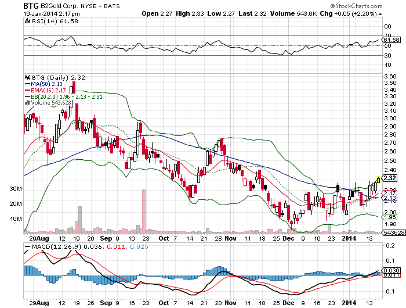Click the NYSE + BATS exchange label
Viewport: 406px width, 308px height.
(100, 6)
